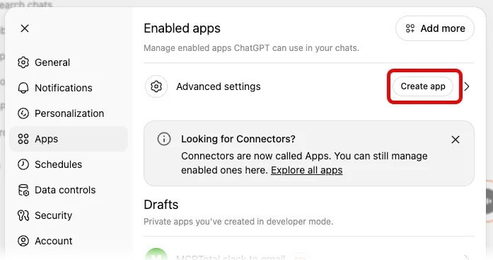
Task: Click the Advanced settings gear icon
Action: pos(156,86)
